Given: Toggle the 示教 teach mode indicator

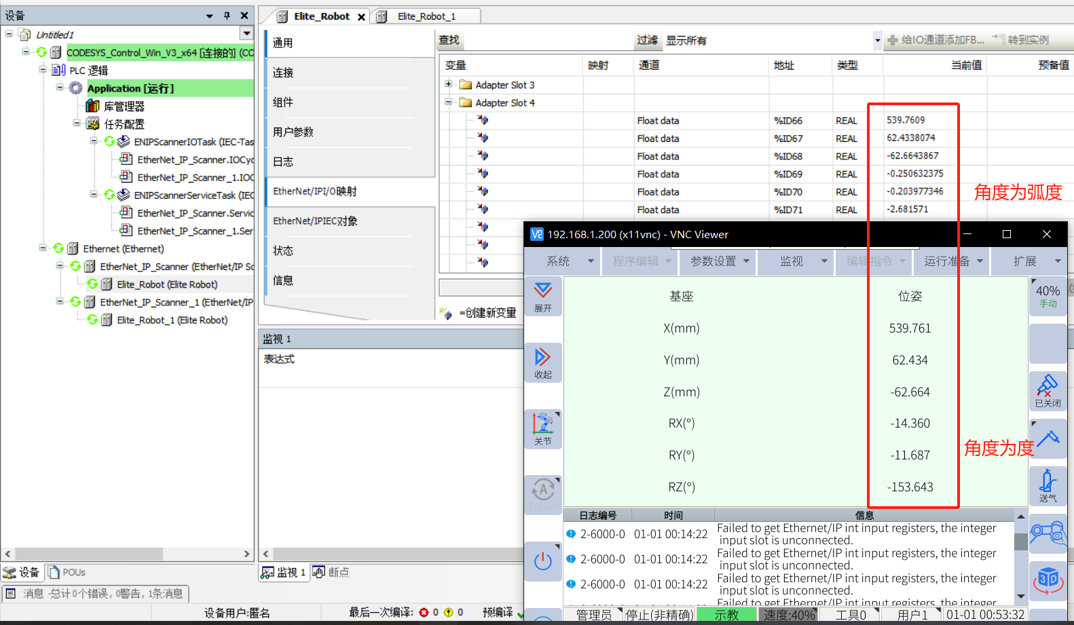Looking at the screenshot, I should point(726,615).
